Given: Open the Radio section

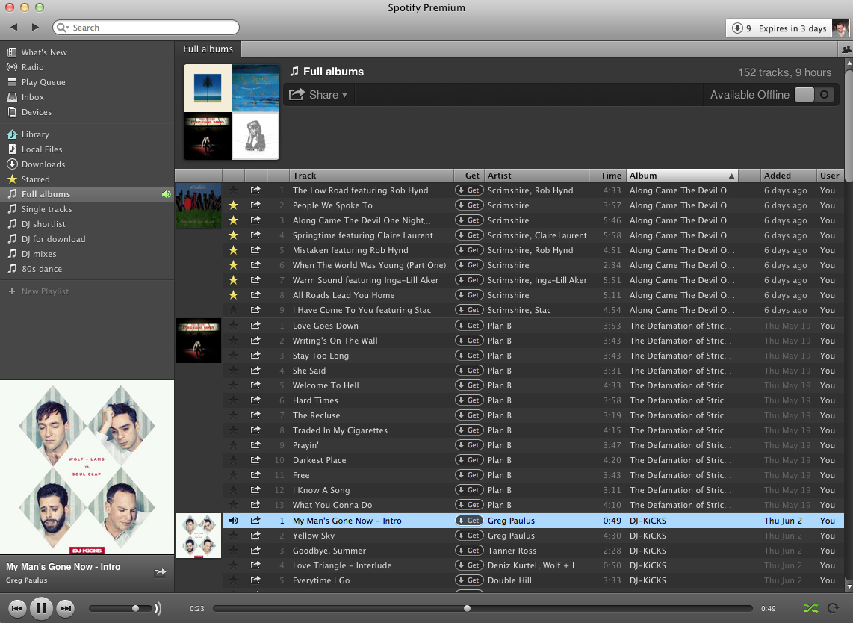Looking at the screenshot, I should [33, 67].
